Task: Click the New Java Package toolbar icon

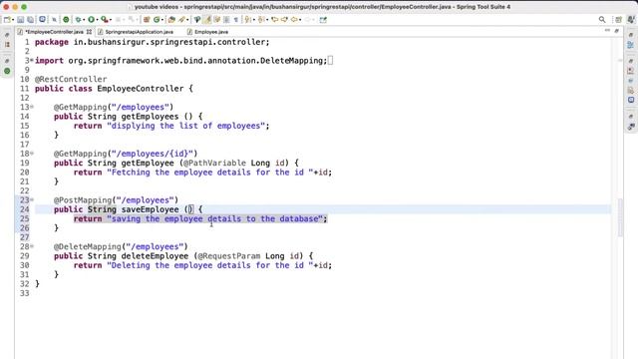Action: (x=147, y=20)
